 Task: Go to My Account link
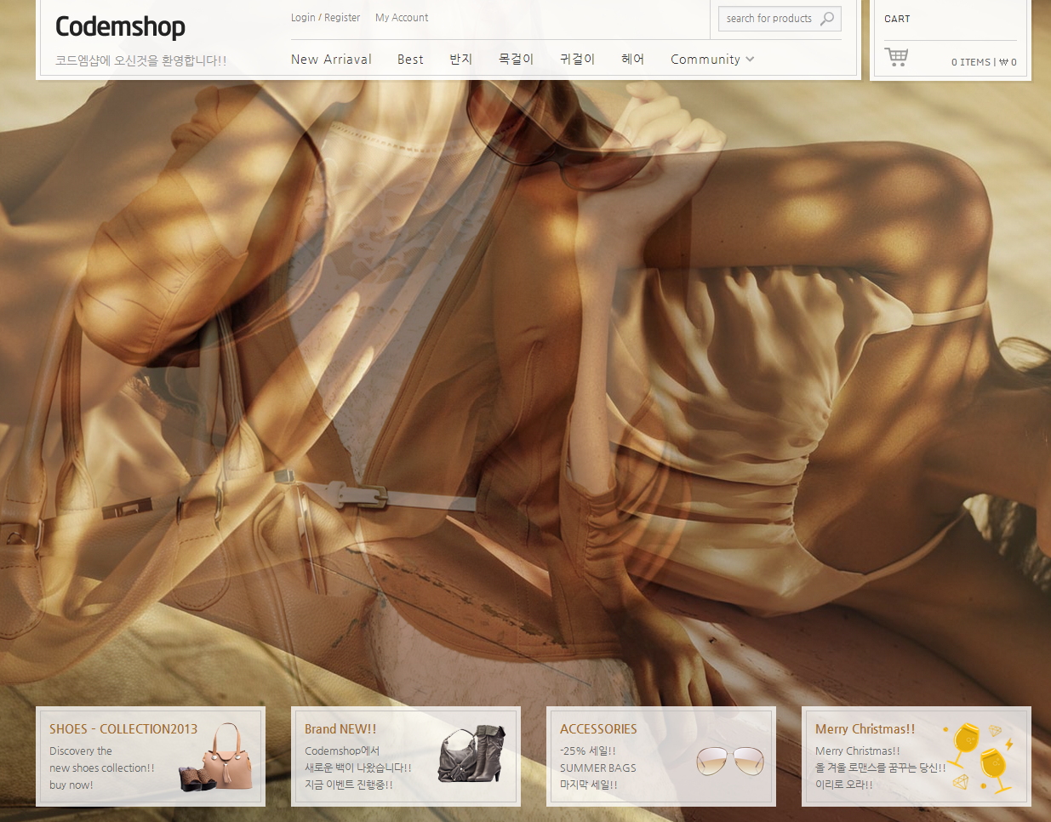tap(402, 18)
